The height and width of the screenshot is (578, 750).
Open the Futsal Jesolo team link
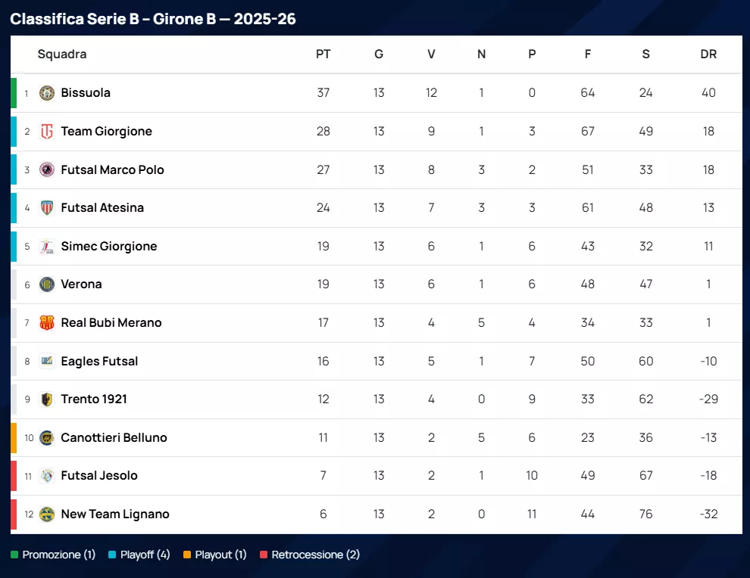tap(99, 476)
